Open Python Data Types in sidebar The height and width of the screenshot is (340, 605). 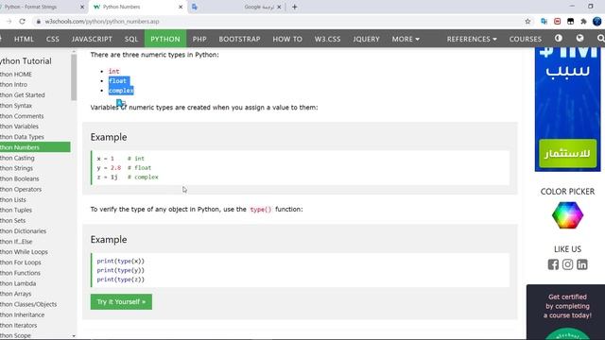[35, 137]
